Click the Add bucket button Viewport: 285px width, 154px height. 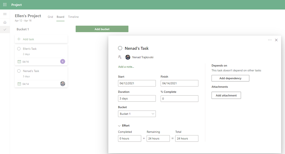[102, 29]
